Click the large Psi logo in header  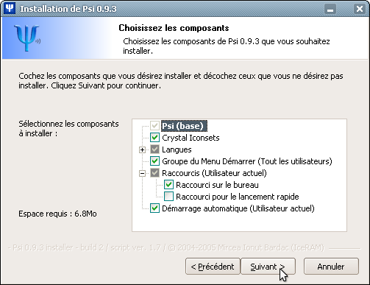click(27, 38)
